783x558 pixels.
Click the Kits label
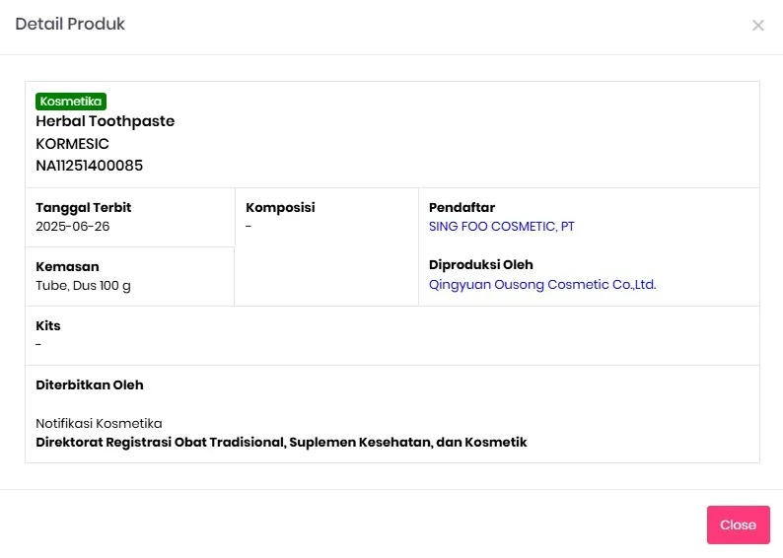coord(48,326)
